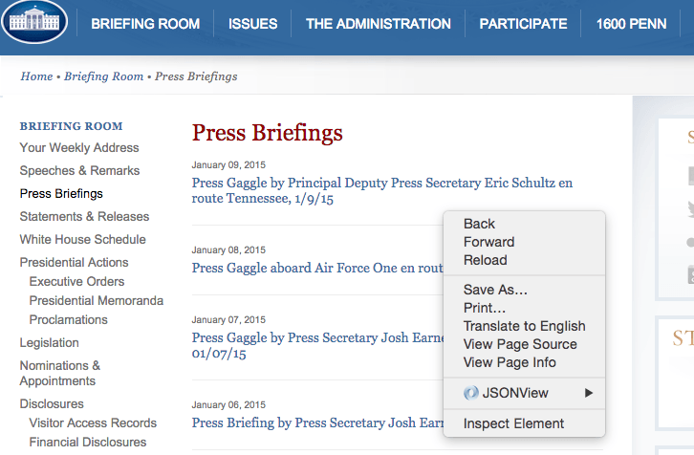The image size is (694, 455).
Task: Go to Home breadcrumb link
Action: click(36, 76)
